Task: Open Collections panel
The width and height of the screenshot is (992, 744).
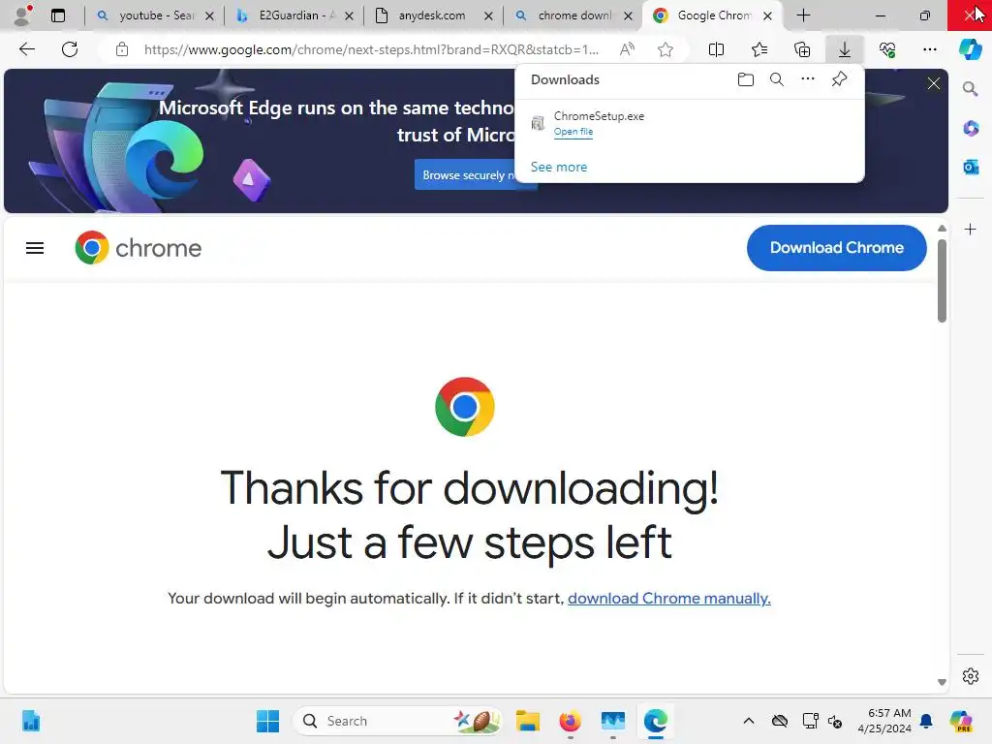Action: 801,49
